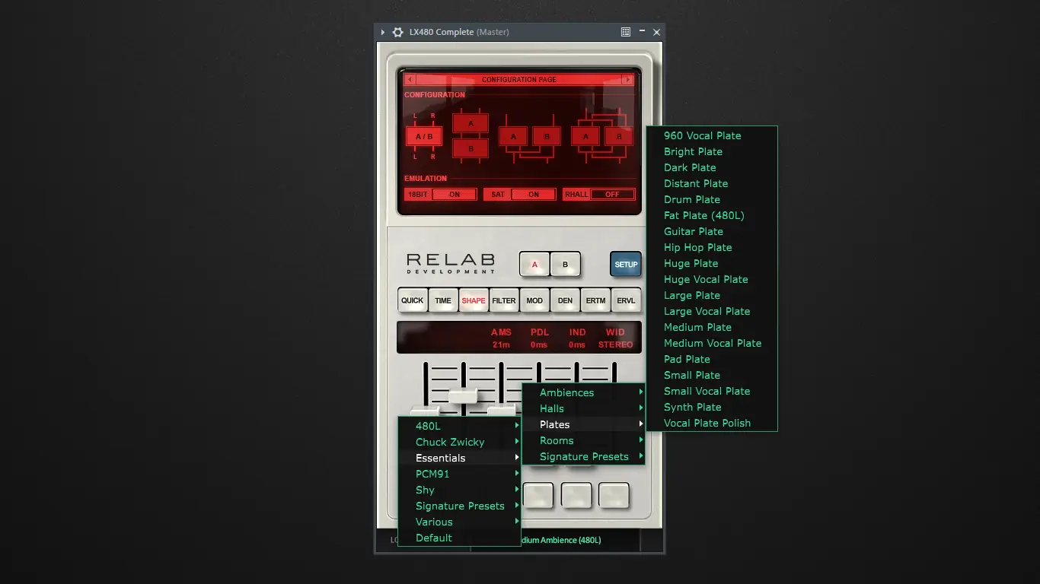Click the WID STEREO parameter readout
Viewport: 1040px width, 584px height.
[615, 338]
